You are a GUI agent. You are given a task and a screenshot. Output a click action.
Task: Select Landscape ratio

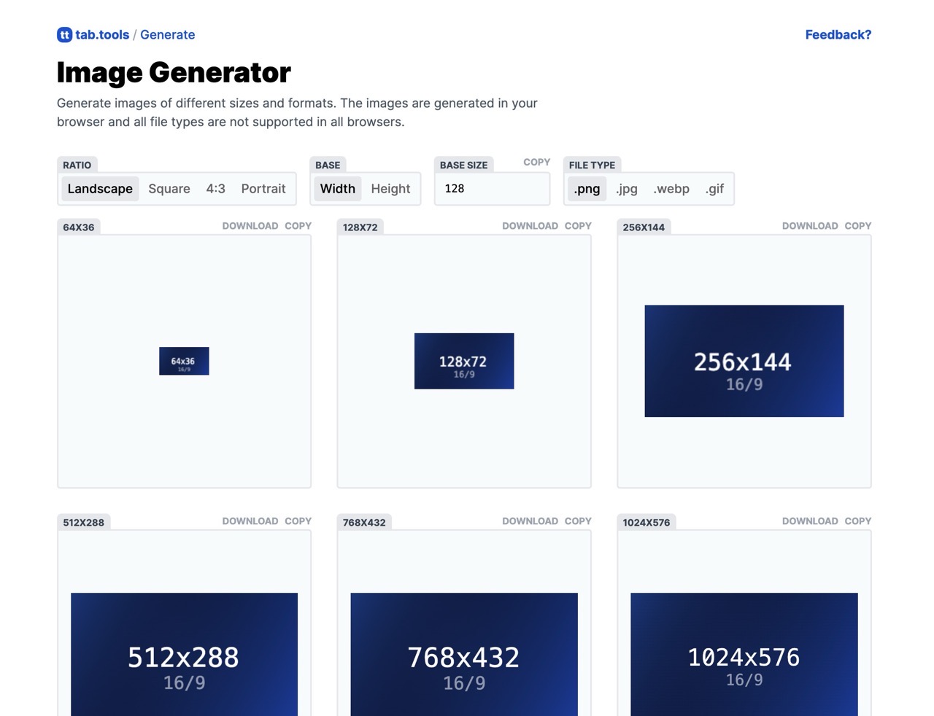pos(100,189)
